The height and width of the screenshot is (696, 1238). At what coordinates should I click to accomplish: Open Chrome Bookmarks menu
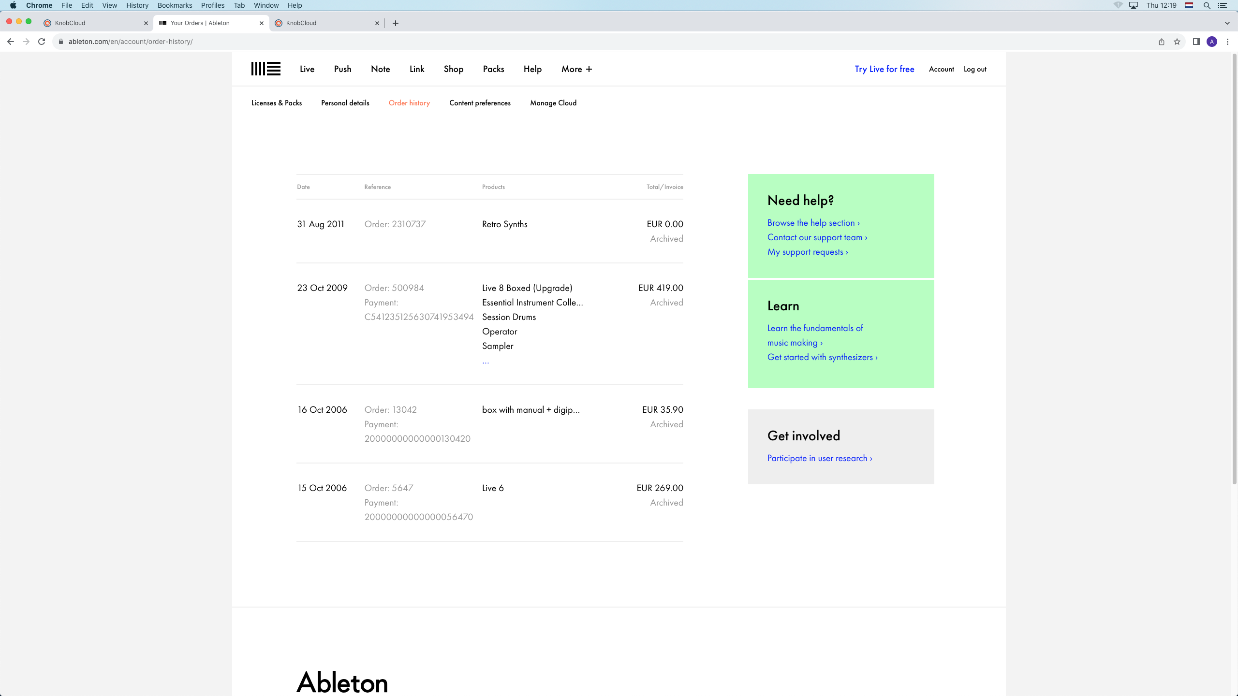[175, 5]
